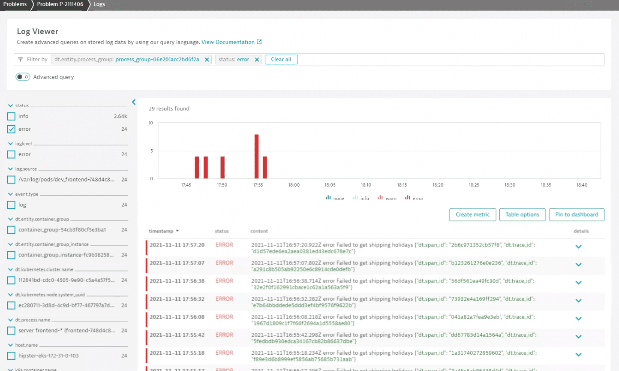Collapse the log.source facet section
This screenshot has height=371, width=619.
point(10,169)
